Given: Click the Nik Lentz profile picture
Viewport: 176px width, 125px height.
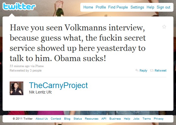Looking at the screenshot, I should tap(17, 88).
